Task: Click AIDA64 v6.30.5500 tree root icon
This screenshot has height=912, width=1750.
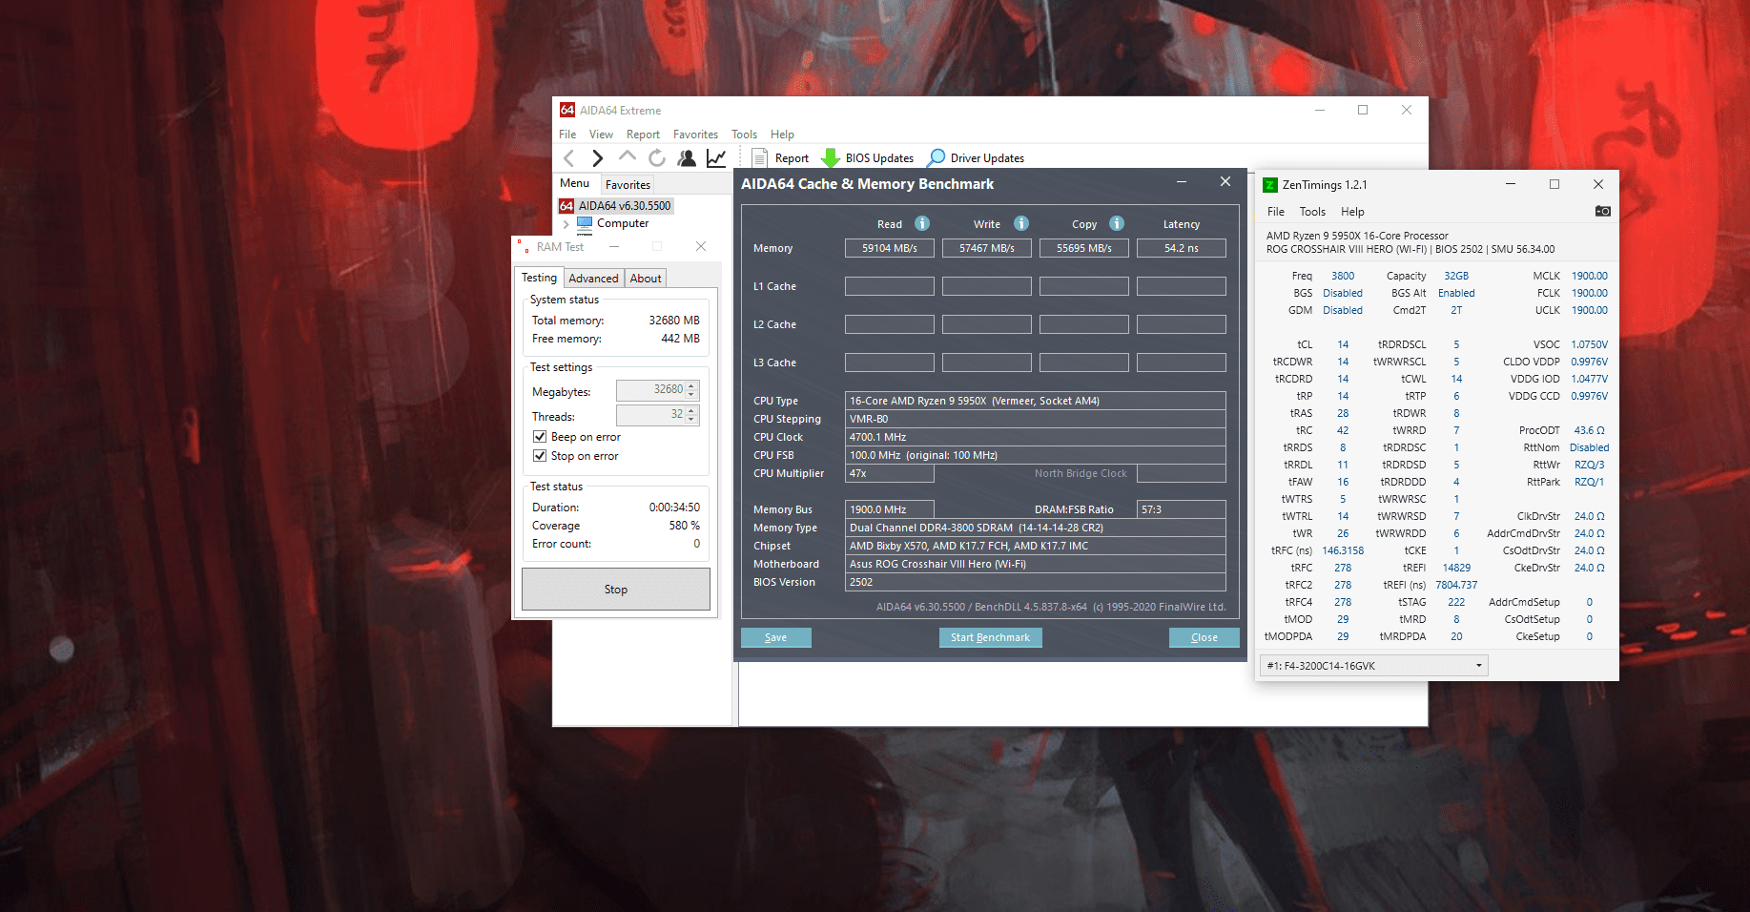Action: [x=566, y=205]
